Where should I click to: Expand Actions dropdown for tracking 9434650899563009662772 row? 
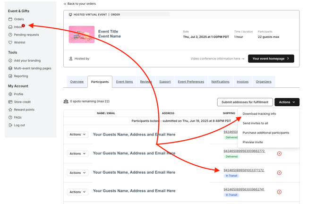click(77, 153)
